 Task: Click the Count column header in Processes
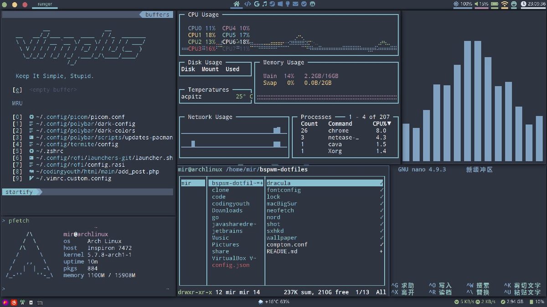click(310, 124)
